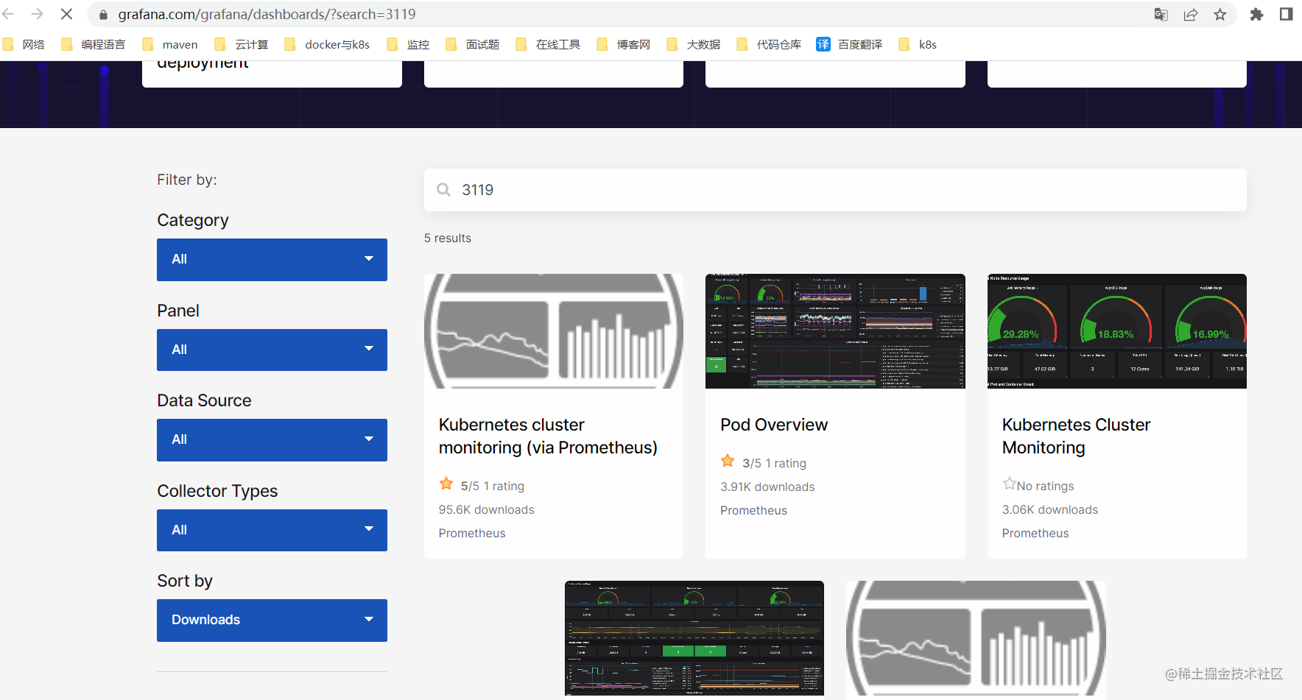Click the browser address bar URL
Screen dimensions: 1302x700
(267, 15)
